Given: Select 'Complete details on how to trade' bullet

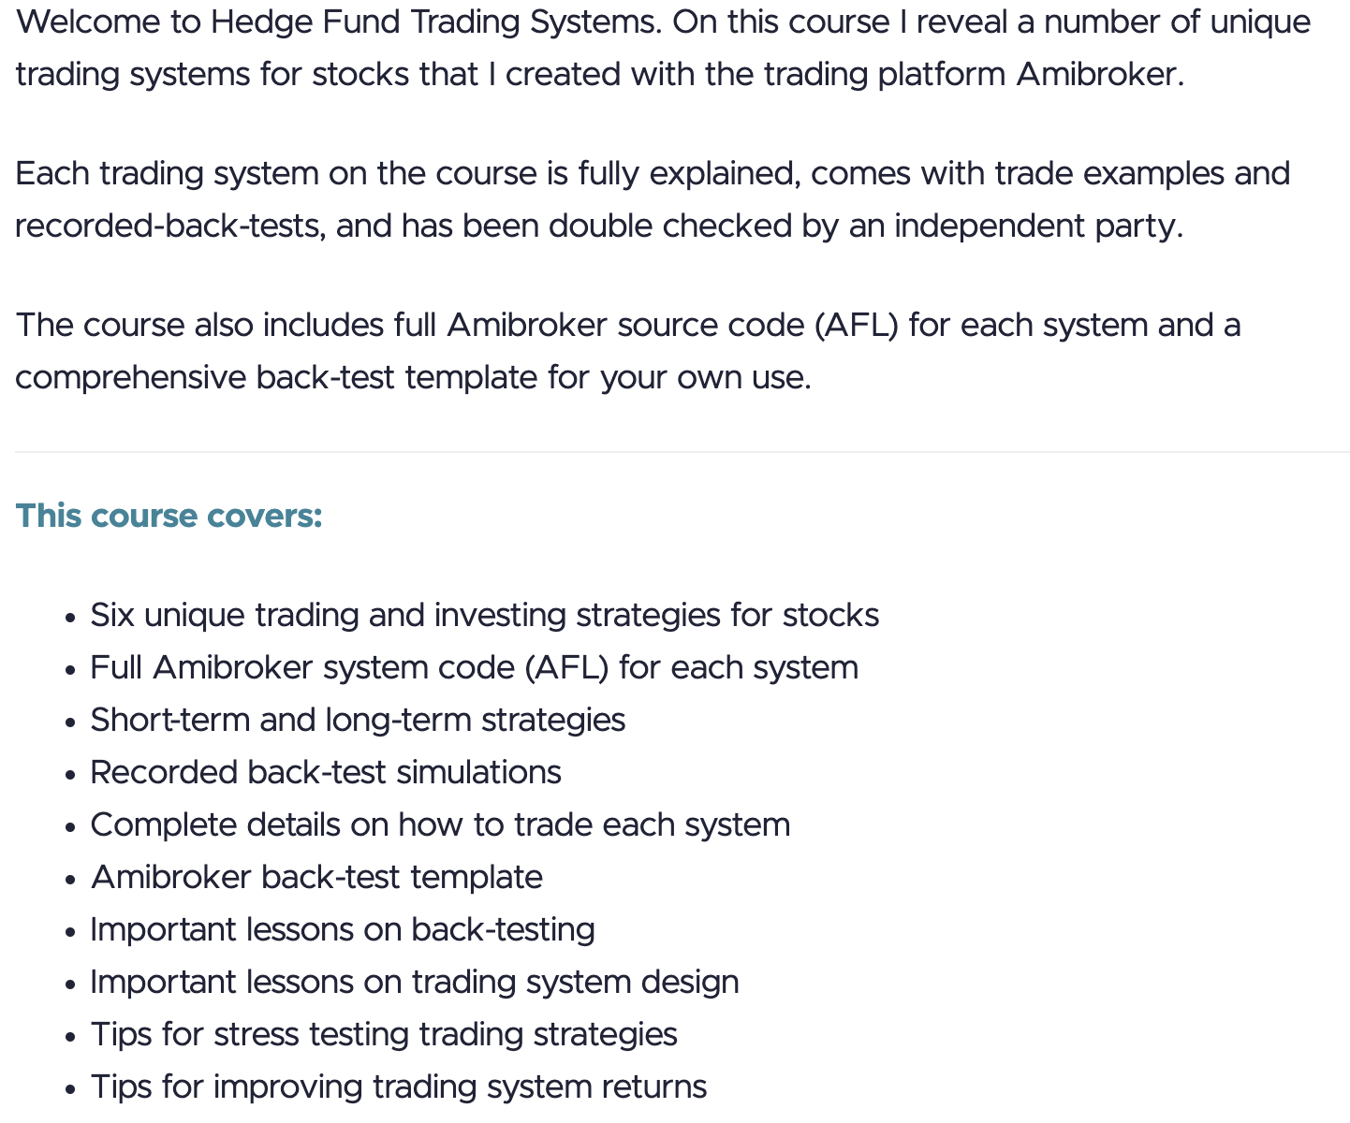Looking at the screenshot, I should click(440, 824).
